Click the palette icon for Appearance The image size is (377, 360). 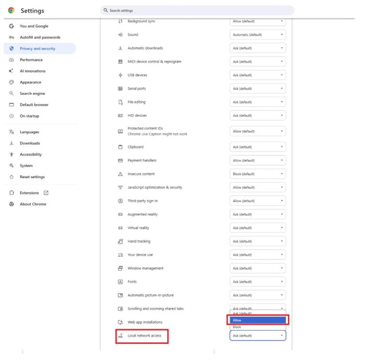pyautogui.click(x=11, y=82)
